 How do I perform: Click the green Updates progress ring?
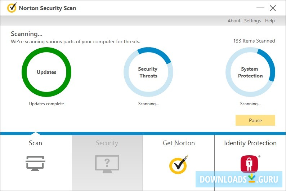pos(46,72)
